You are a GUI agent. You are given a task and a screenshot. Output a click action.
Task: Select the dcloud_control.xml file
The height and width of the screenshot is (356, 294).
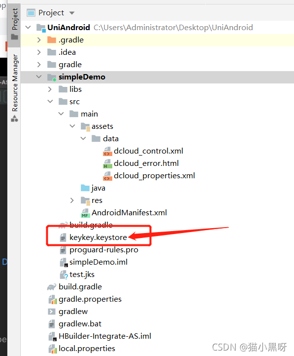[149, 151]
